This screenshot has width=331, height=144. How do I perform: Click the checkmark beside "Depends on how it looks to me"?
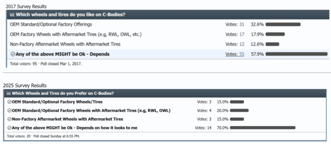pyautogui.click(x=9, y=128)
